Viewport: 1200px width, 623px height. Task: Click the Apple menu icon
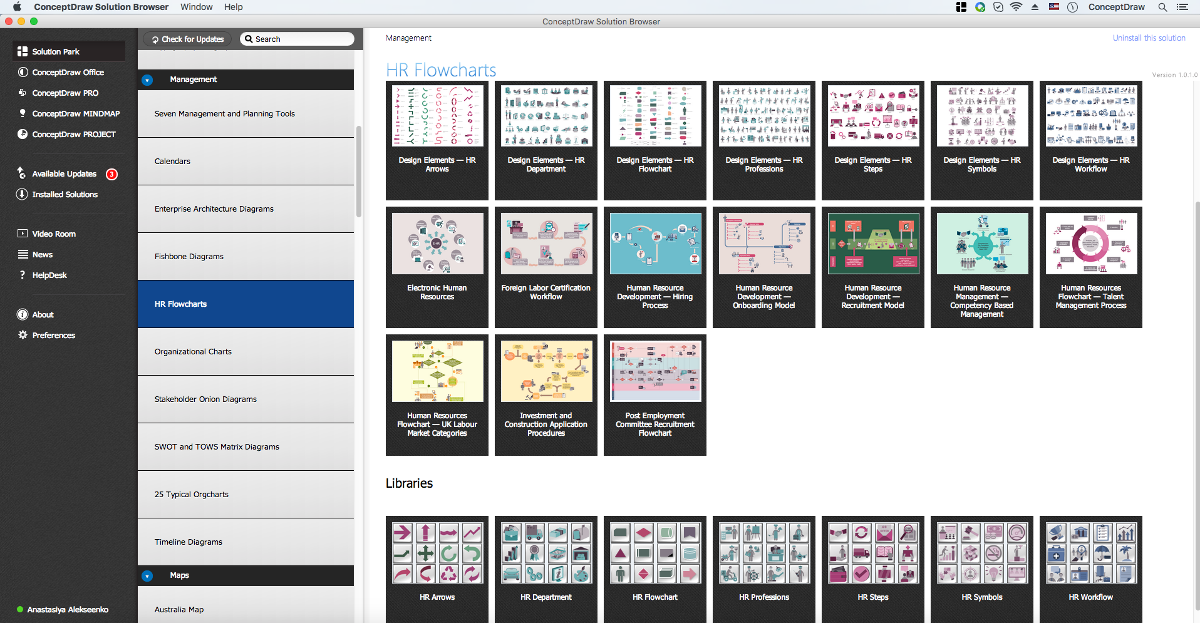tap(17, 7)
